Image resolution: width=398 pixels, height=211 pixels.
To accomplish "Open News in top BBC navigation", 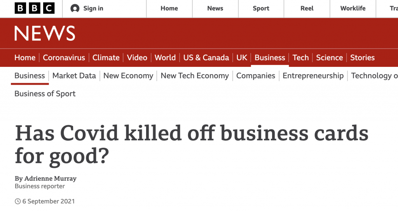I will [x=215, y=9].
